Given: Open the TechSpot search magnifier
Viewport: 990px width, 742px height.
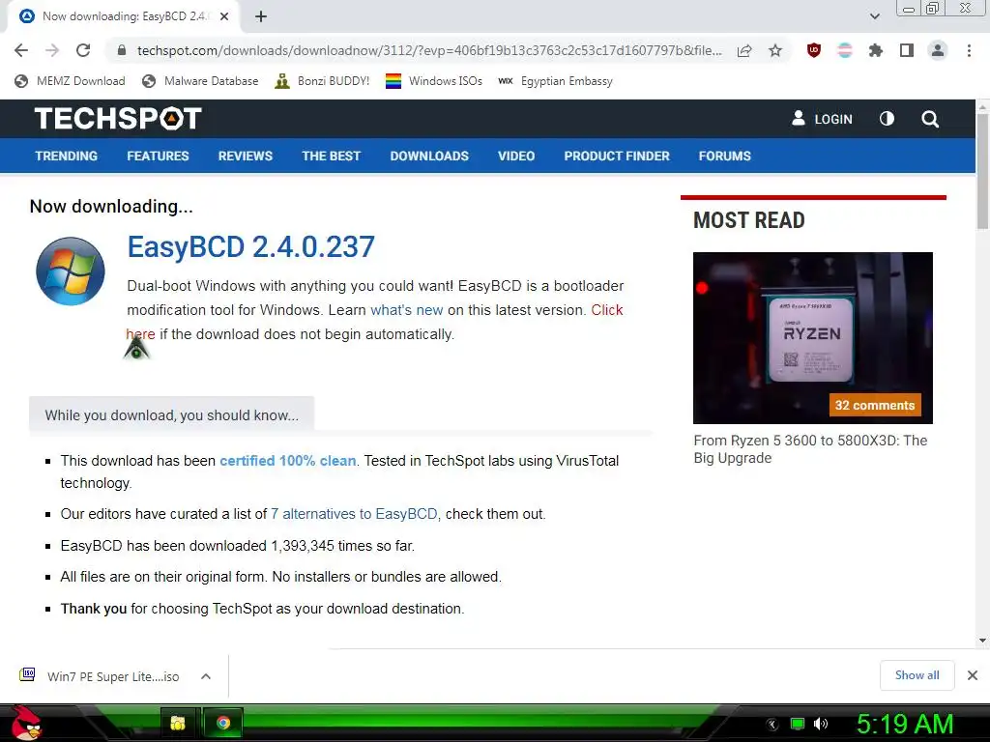Looking at the screenshot, I should tap(929, 119).
